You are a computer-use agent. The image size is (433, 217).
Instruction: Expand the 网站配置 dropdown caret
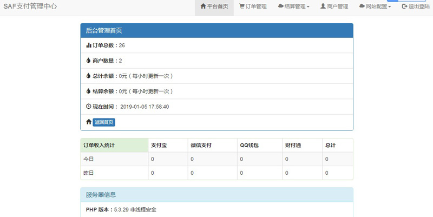[389, 7]
